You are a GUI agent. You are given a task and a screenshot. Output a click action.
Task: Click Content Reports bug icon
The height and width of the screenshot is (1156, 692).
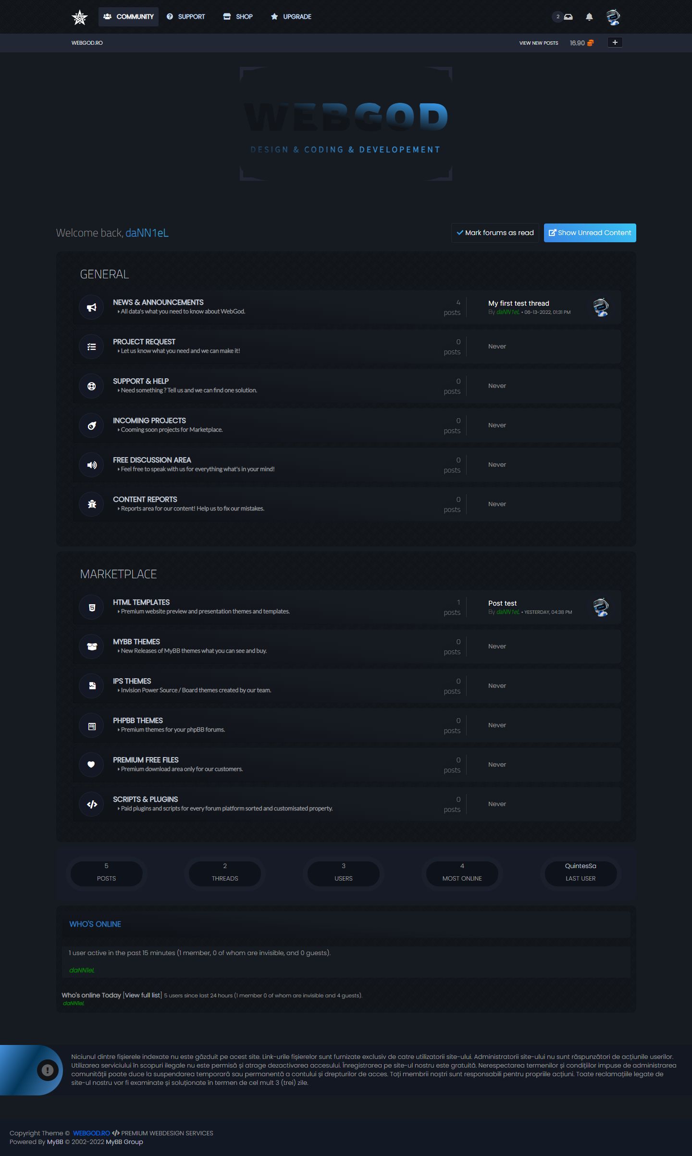point(91,504)
